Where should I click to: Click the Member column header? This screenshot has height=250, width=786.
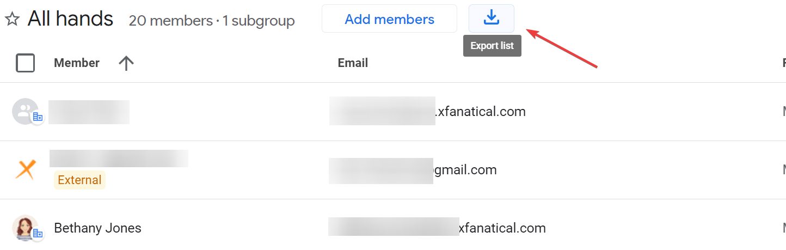(77, 63)
